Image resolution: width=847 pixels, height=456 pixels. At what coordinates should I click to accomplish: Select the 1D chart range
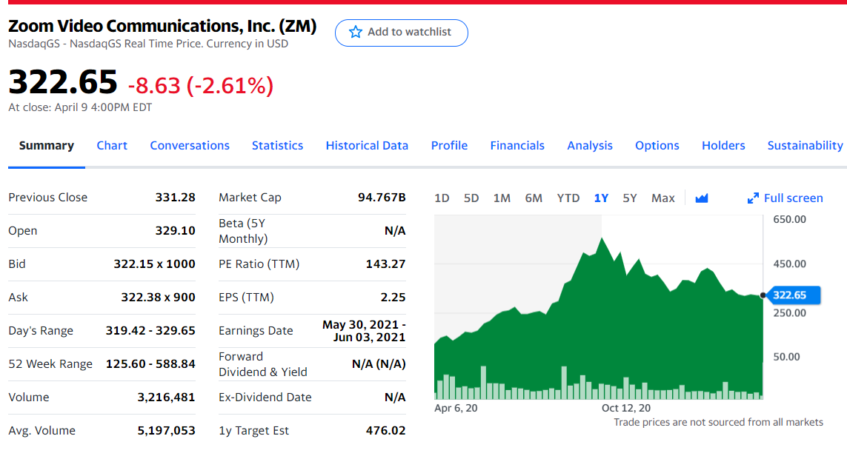[x=442, y=198]
